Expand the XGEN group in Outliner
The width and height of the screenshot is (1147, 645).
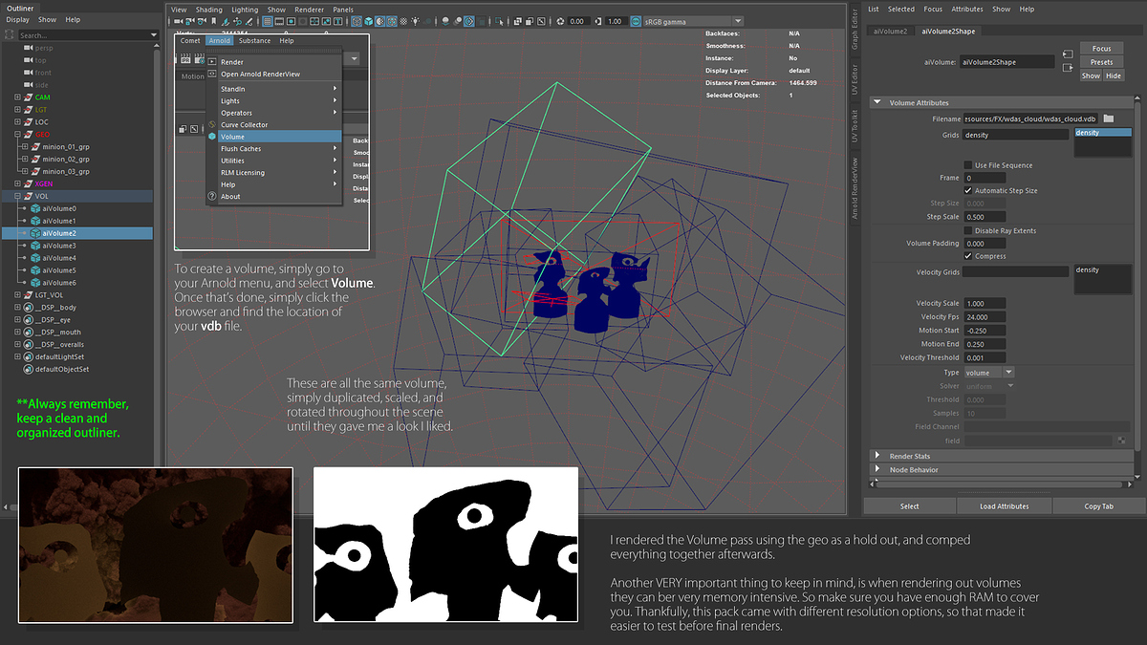click(x=17, y=183)
